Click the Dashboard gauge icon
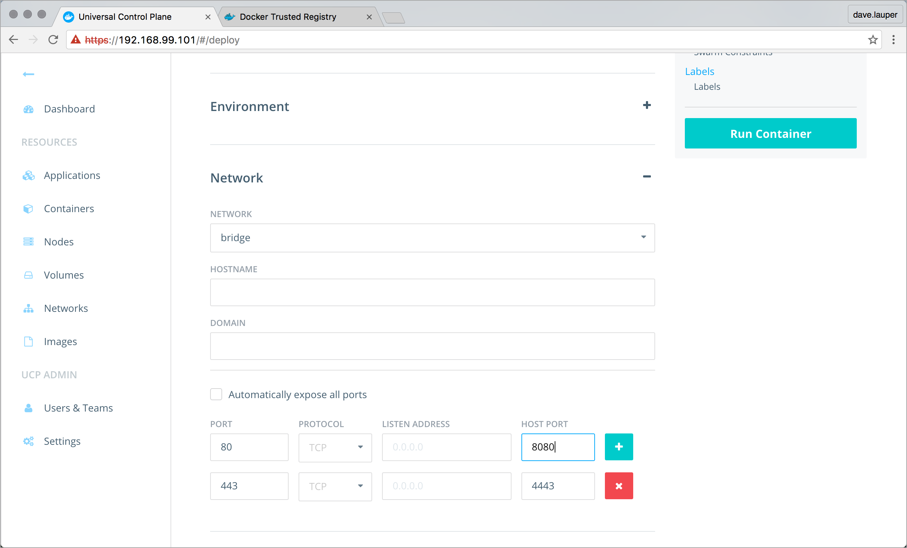Image resolution: width=907 pixels, height=548 pixels. [x=28, y=109]
